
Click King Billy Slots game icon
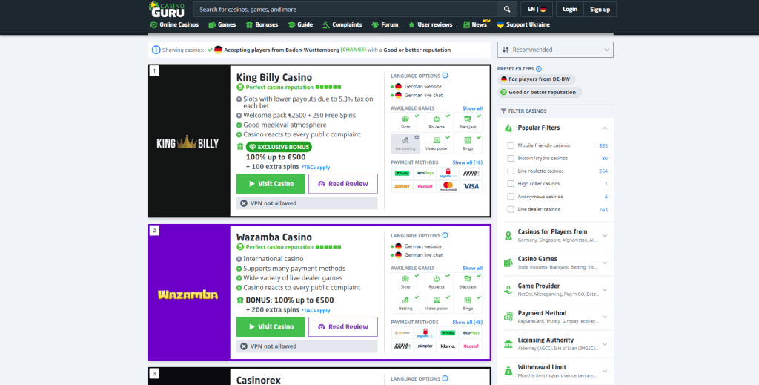pyautogui.click(x=405, y=122)
